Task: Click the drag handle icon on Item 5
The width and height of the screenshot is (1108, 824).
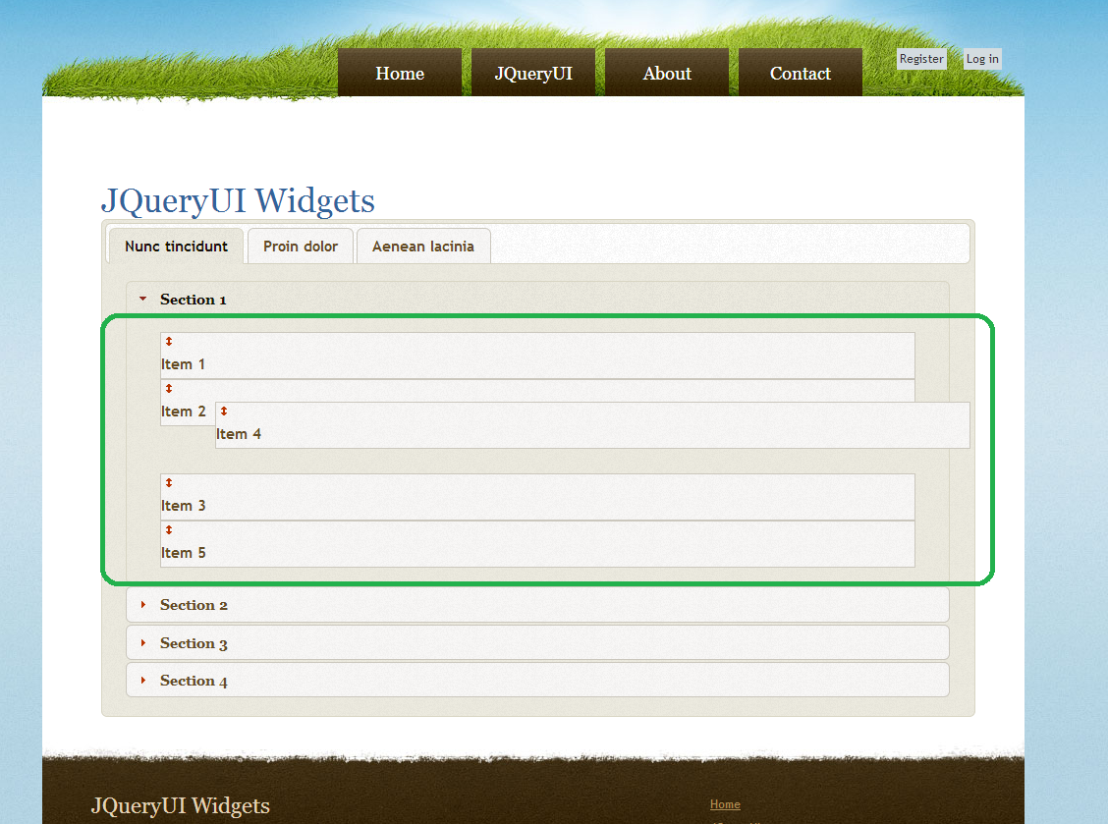Action: 169,529
